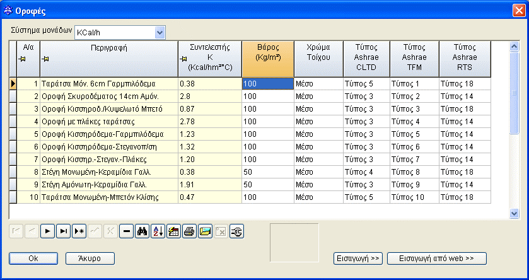The height and width of the screenshot is (280, 529).
Task: Click the Τύπος Ashrae CLTD header
Action: 366,59
